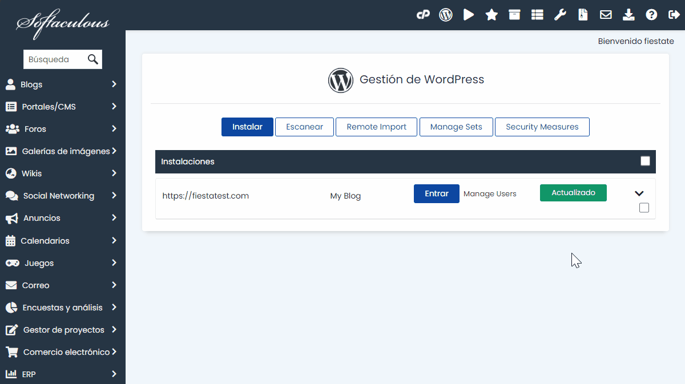Open the https://fiestatest.com link

click(205, 196)
